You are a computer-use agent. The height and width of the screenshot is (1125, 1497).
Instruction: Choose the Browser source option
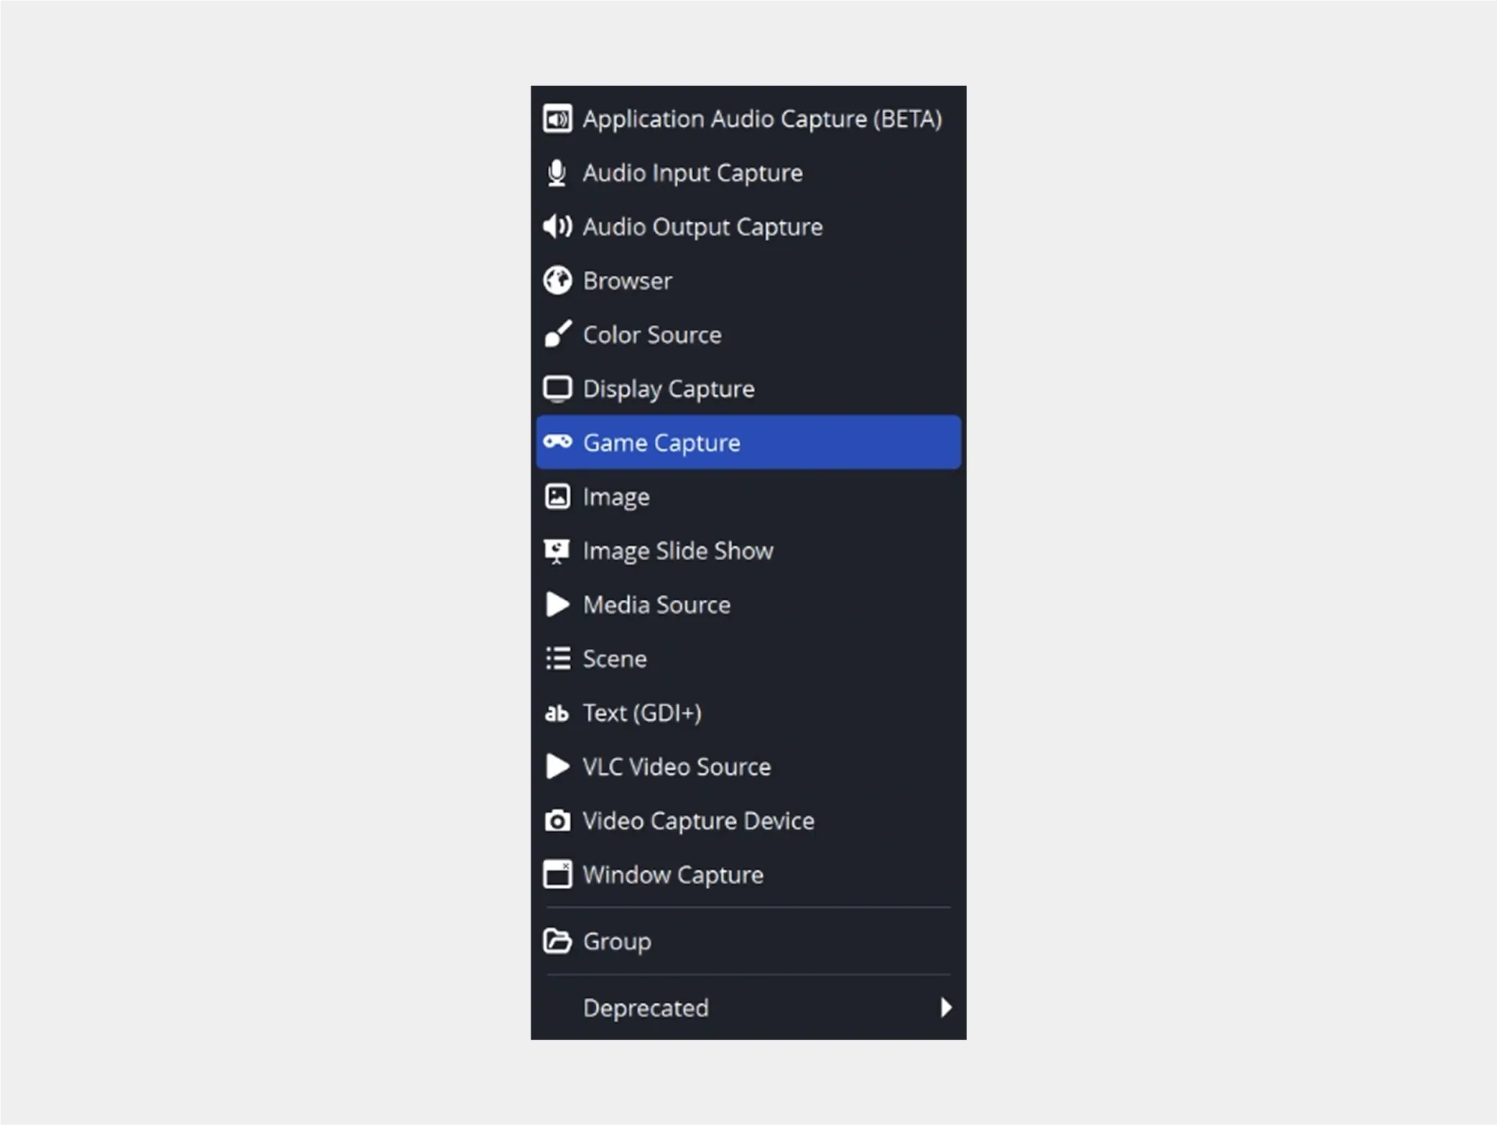[627, 281]
